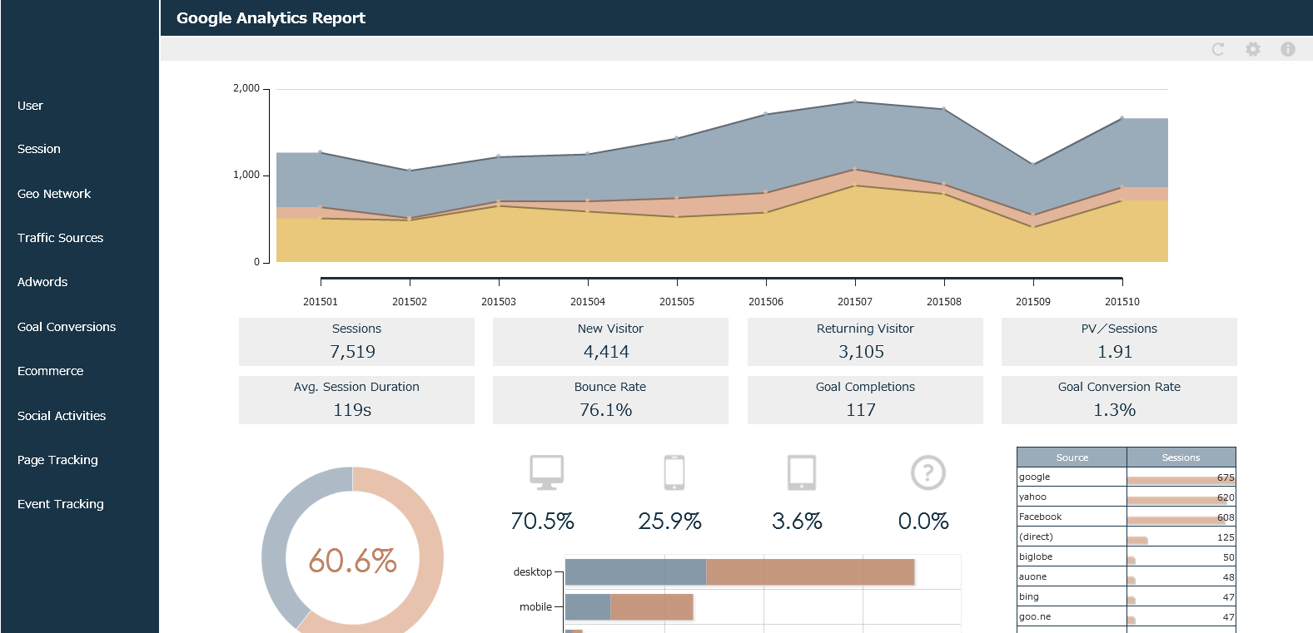Select the (direct) row in source table
This screenshot has width=1313, height=633.
[1126, 537]
